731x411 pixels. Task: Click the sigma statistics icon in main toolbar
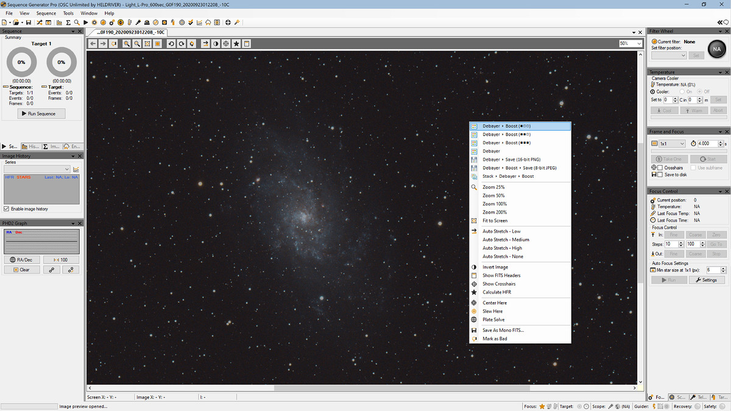point(68,23)
